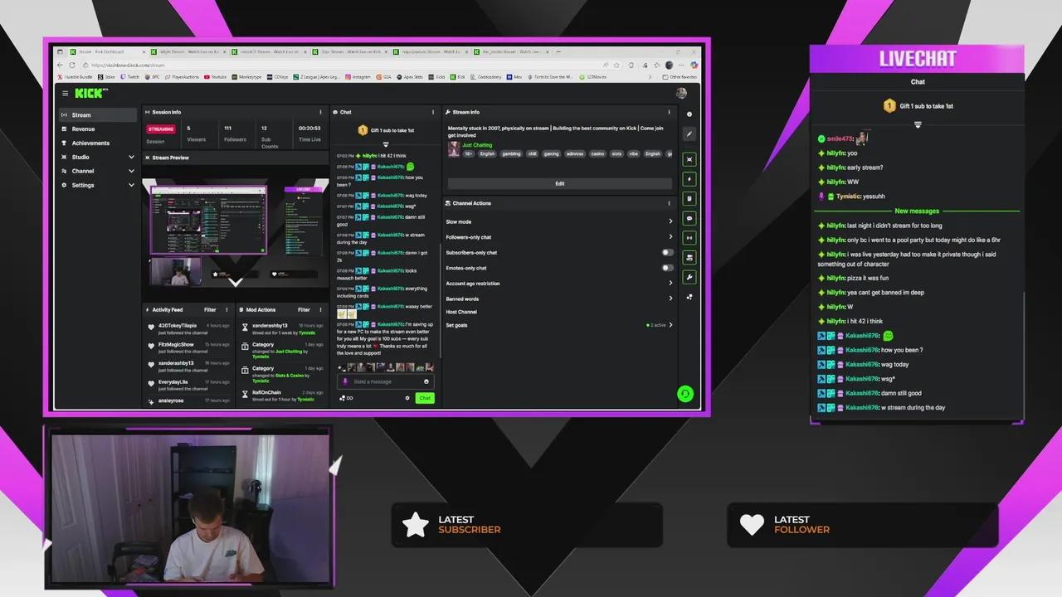Click the casino tag in Stream Info

point(597,153)
